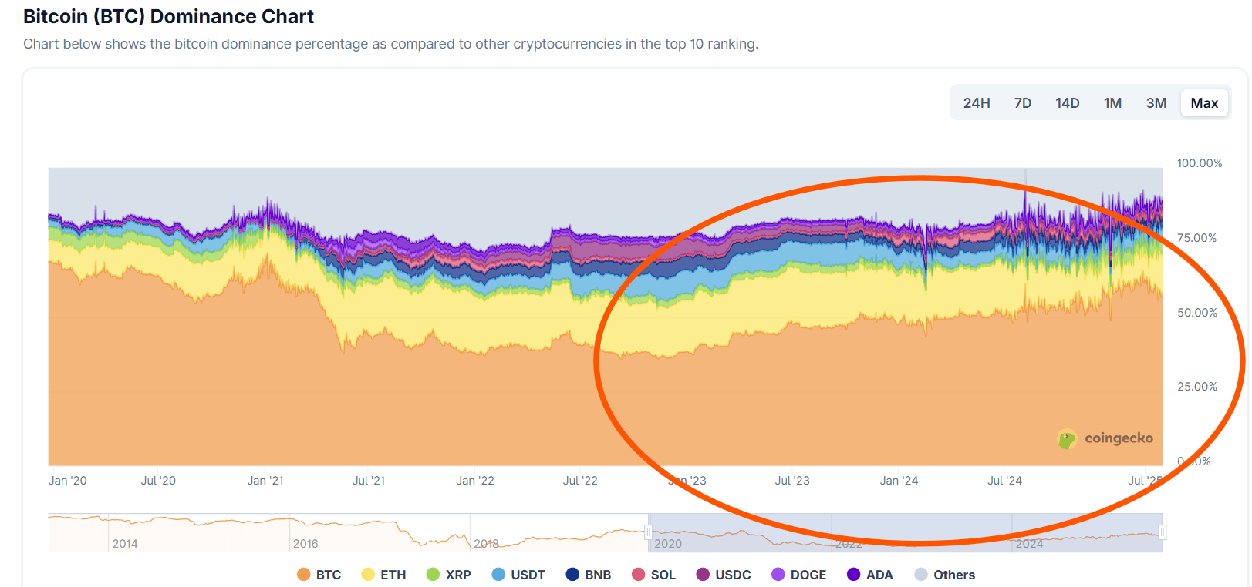Hide the DOGE series from the chart
Image resolution: width=1252 pixels, height=587 pixels.
click(777, 575)
